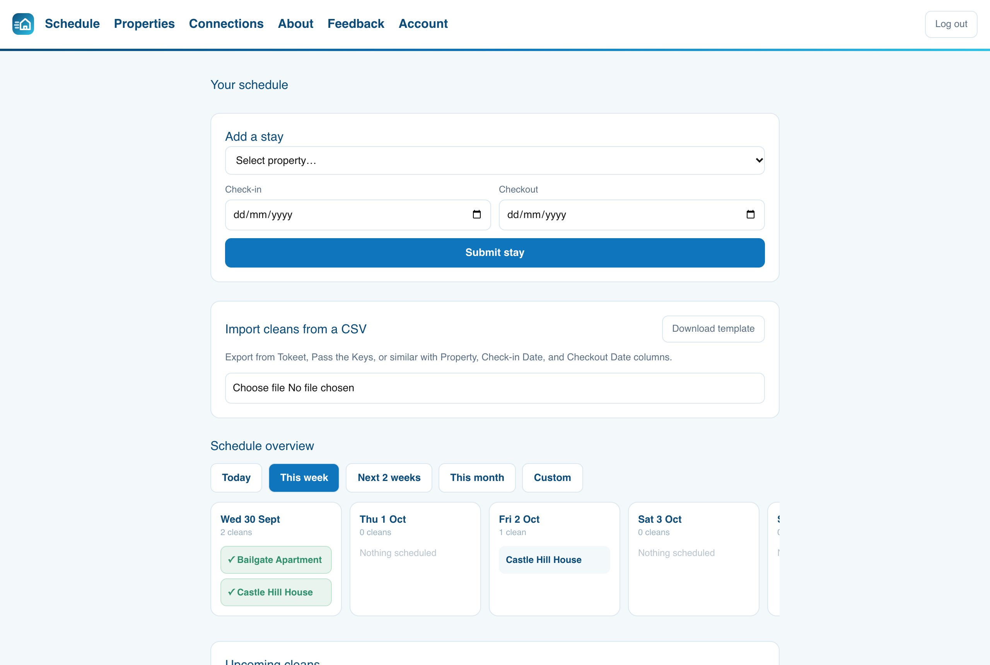Open the Connections nav link

pos(226,24)
